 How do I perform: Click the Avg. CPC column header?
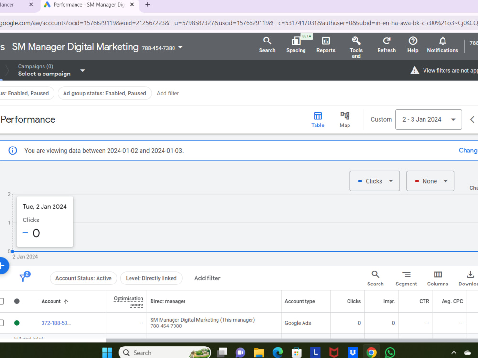click(x=452, y=301)
